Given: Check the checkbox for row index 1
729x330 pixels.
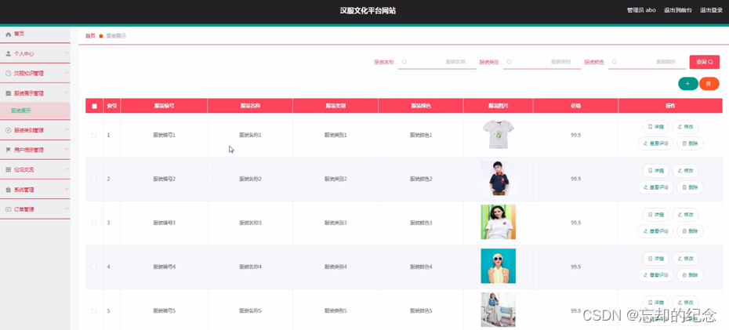Looking at the screenshot, I should coord(94,136).
